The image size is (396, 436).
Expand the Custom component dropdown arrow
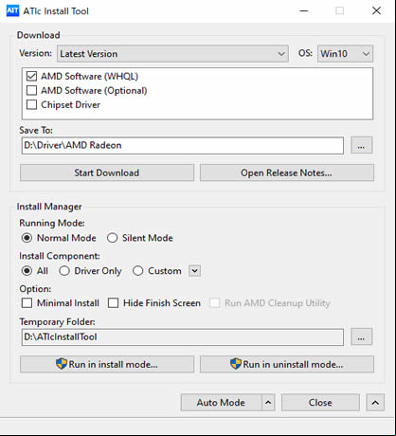pos(194,271)
